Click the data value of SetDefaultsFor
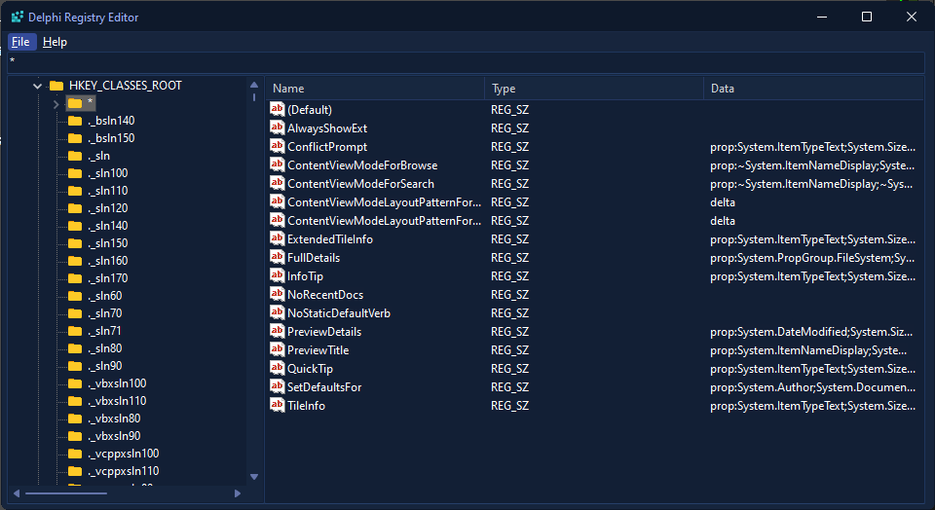 (x=812, y=386)
